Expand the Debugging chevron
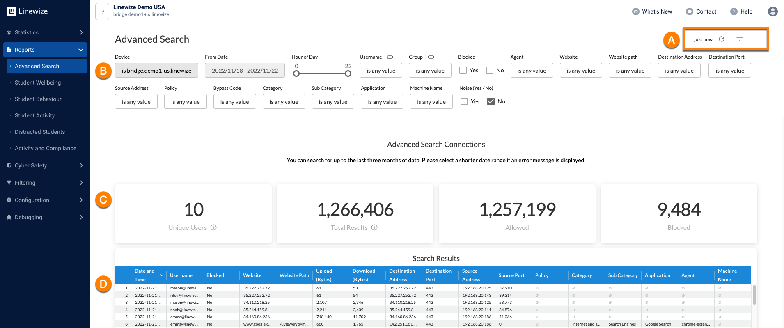This screenshot has width=784, height=328. [81, 217]
